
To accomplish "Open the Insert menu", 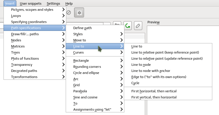I will (10, 3).
